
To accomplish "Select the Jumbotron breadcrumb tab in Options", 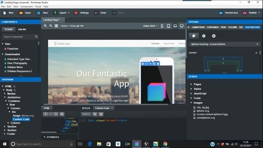I will point(198,27).
